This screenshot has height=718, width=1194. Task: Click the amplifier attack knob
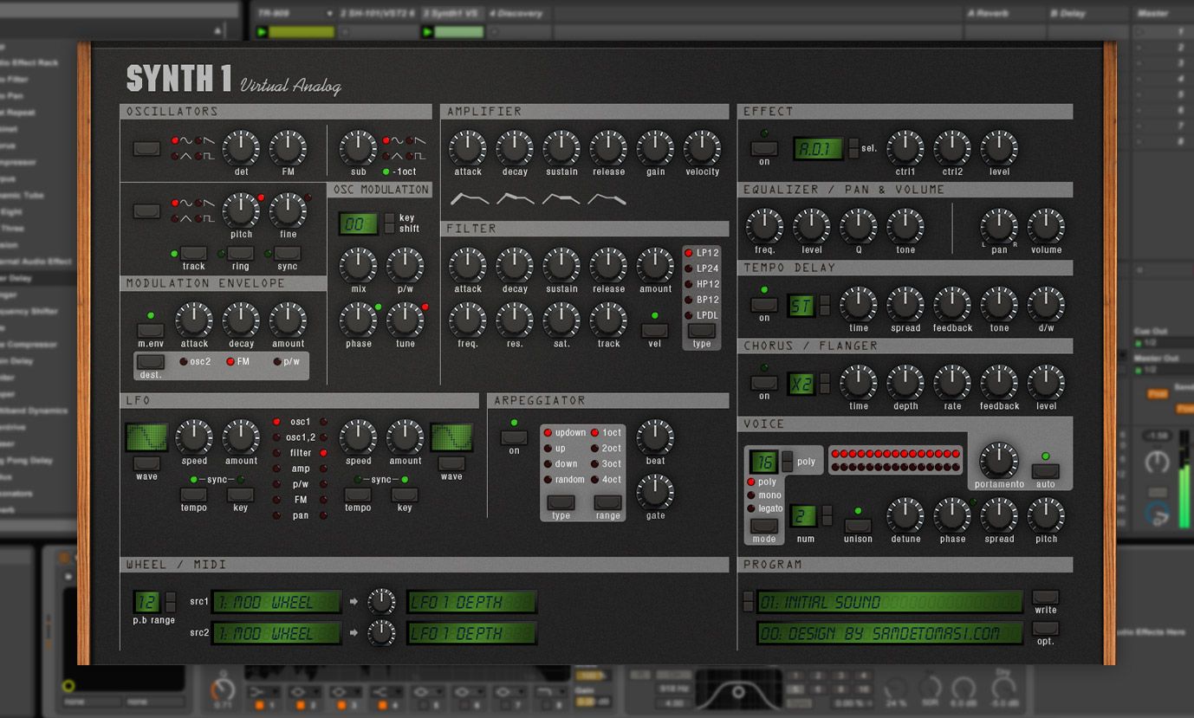468,148
